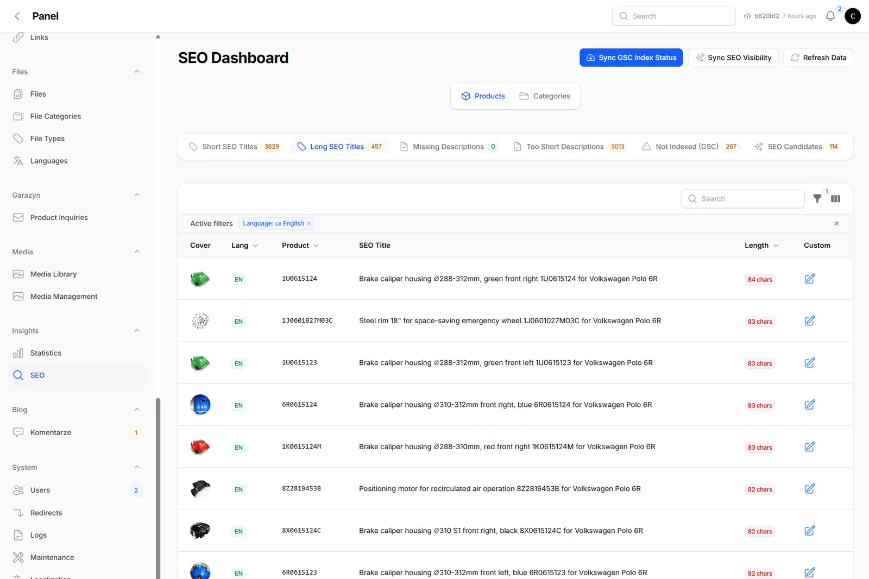Open the Files sidebar item
The width and height of the screenshot is (869, 579).
77,94
